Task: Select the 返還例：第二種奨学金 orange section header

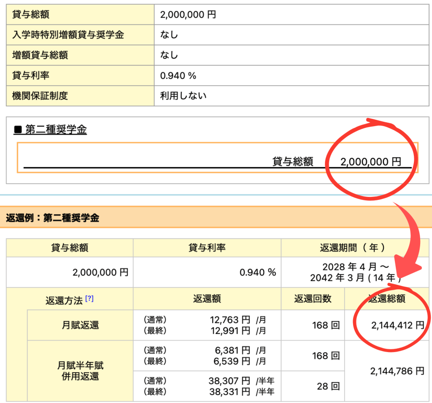Action: click(x=53, y=218)
